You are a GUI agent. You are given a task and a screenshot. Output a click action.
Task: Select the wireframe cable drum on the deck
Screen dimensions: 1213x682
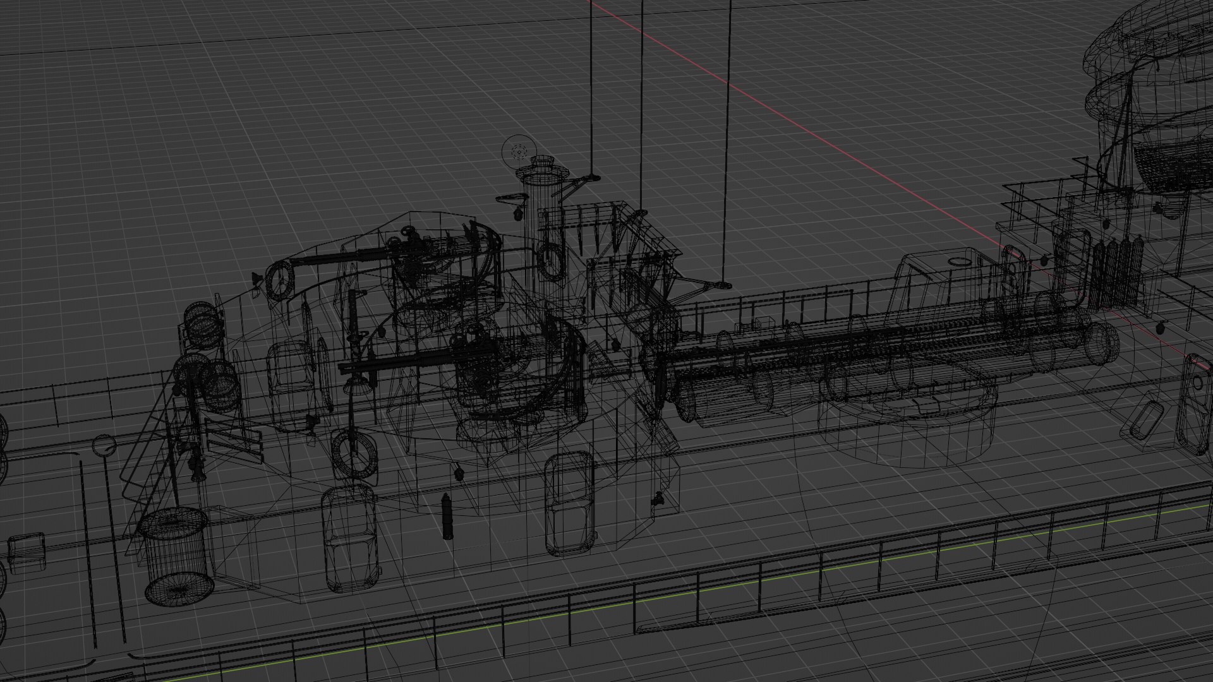coord(176,556)
